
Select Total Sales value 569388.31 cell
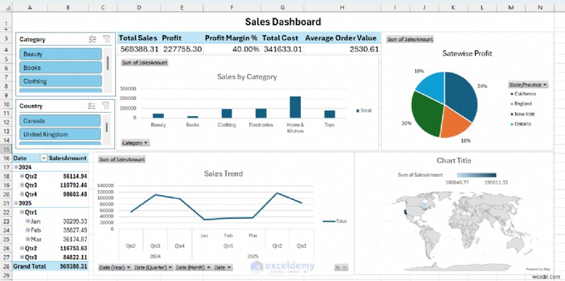coord(138,49)
